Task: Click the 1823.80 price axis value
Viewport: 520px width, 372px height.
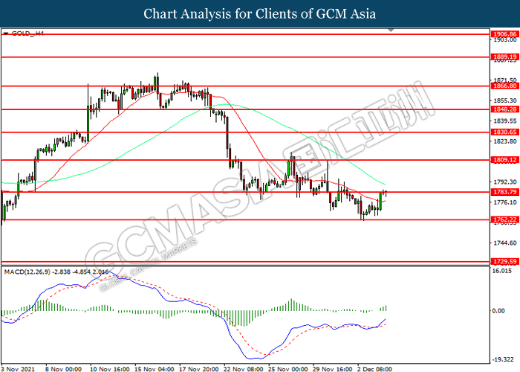Action: click(504, 141)
